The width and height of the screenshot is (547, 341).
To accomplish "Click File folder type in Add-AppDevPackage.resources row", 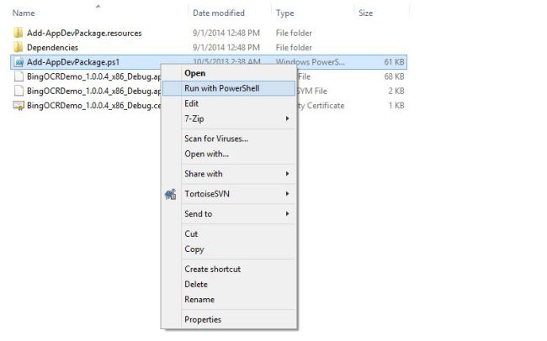I will click(294, 33).
